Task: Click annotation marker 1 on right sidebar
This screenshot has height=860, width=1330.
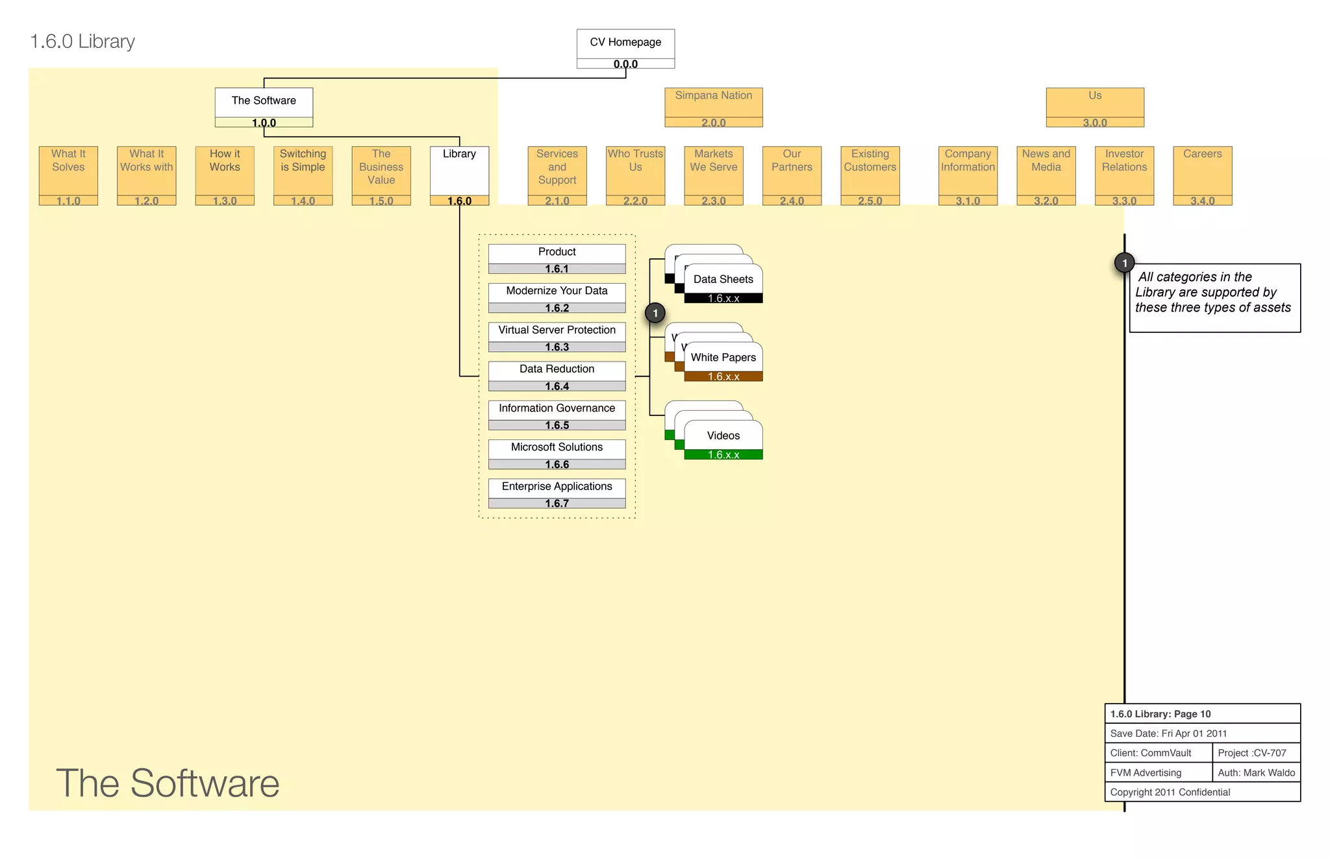Action: pyautogui.click(x=1124, y=263)
